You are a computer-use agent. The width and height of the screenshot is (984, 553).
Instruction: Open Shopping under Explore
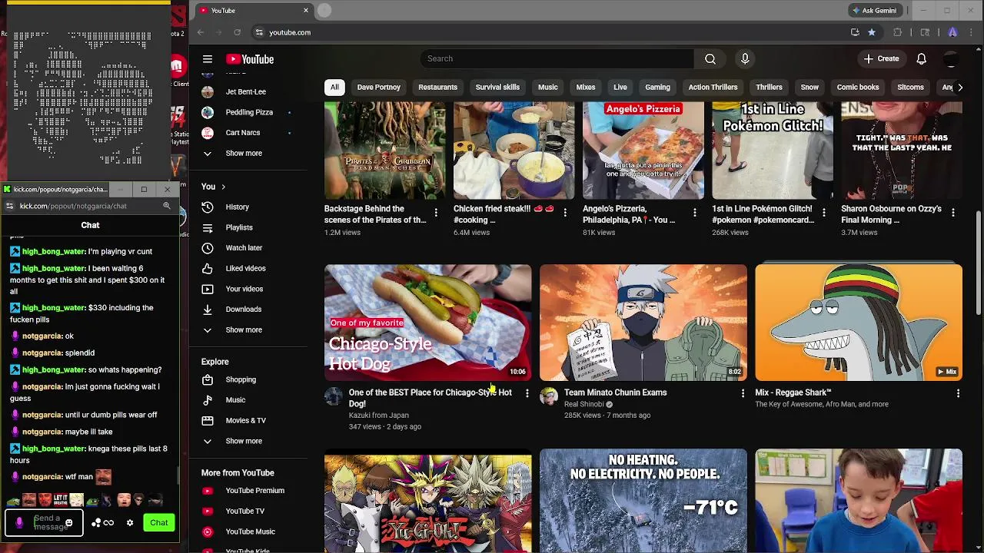(x=241, y=379)
